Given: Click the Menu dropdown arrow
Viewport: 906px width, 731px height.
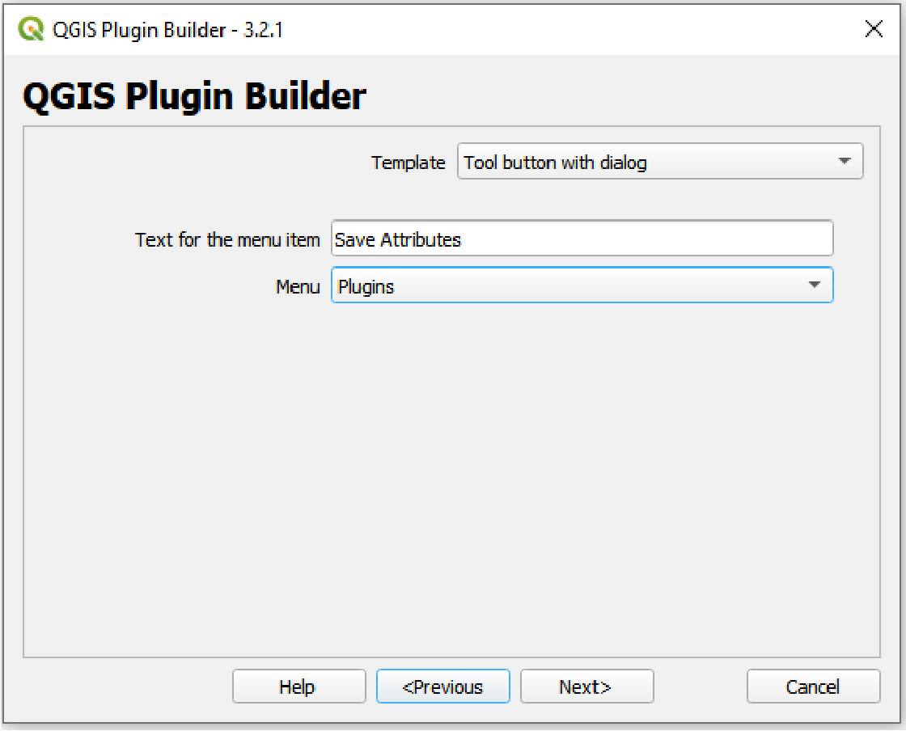Looking at the screenshot, I should 814,285.
